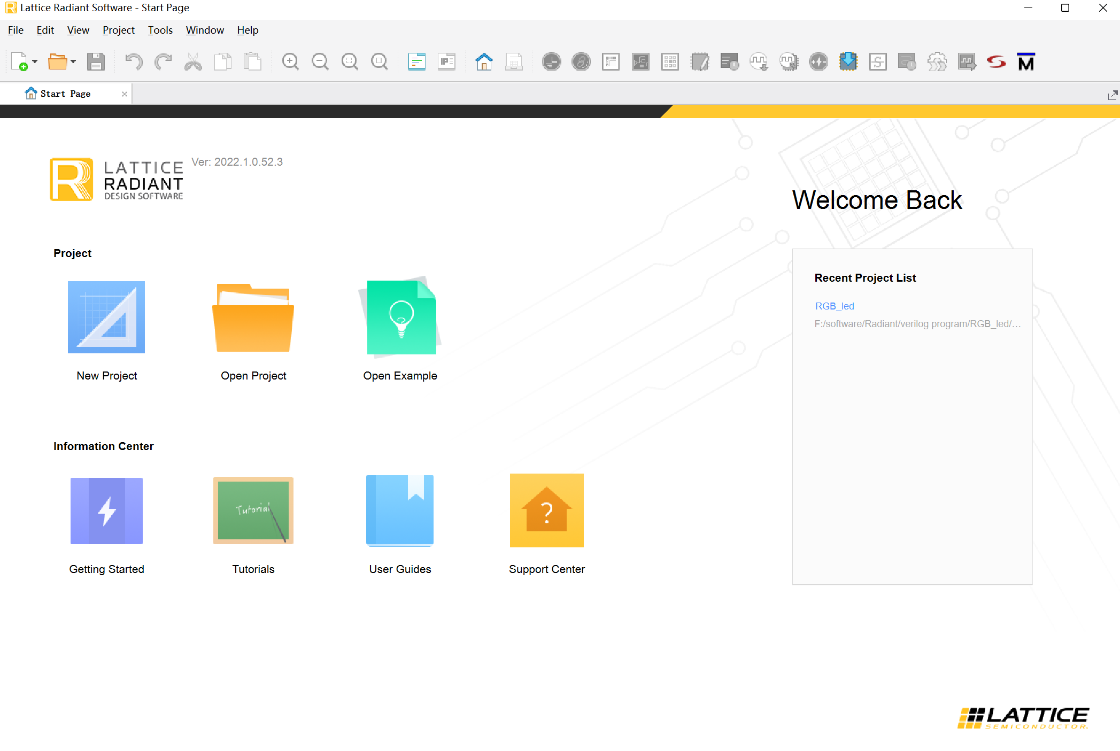Click the Open folder toolbar icon
Viewport: 1120px width, 751px height.
(x=57, y=62)
